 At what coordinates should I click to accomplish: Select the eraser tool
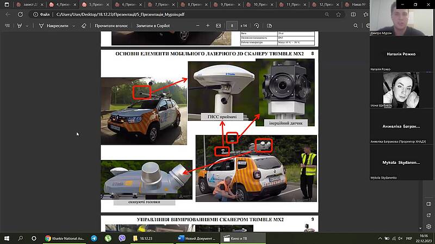(x=84, y=25)
